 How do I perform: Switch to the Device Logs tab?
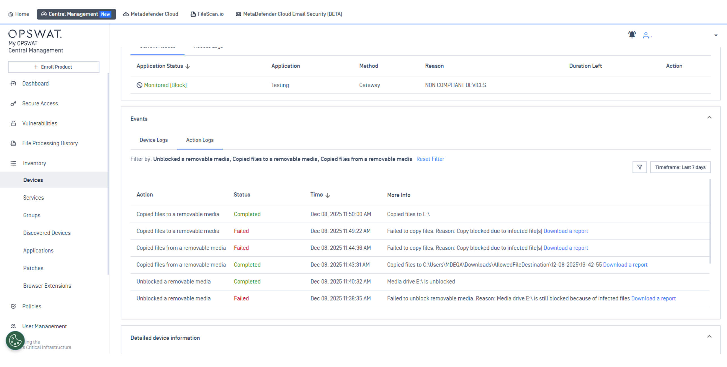click(x=153, y=140)
